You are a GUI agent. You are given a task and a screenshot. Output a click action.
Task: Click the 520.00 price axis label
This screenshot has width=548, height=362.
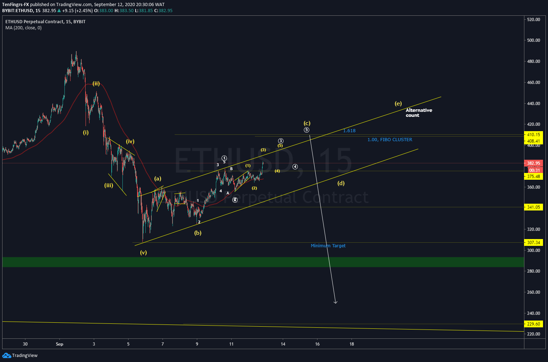(x=533, y=20)
